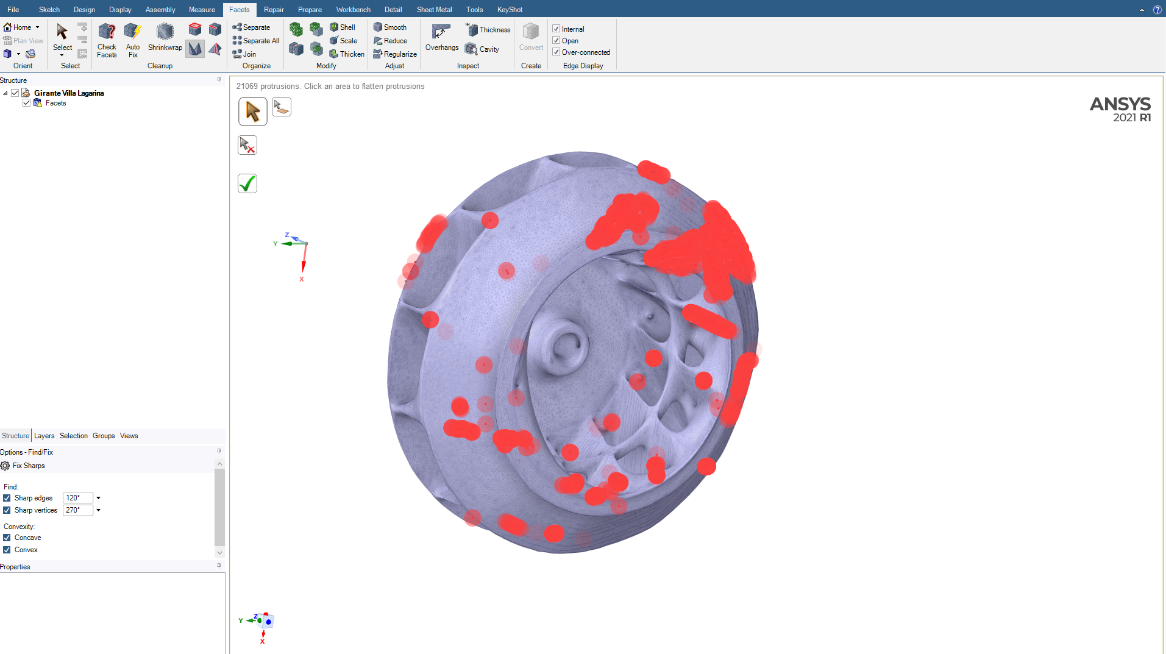Open the help question mark icon
Image resolution: width=1166 pixels, height=654 pixels.
1157,10
